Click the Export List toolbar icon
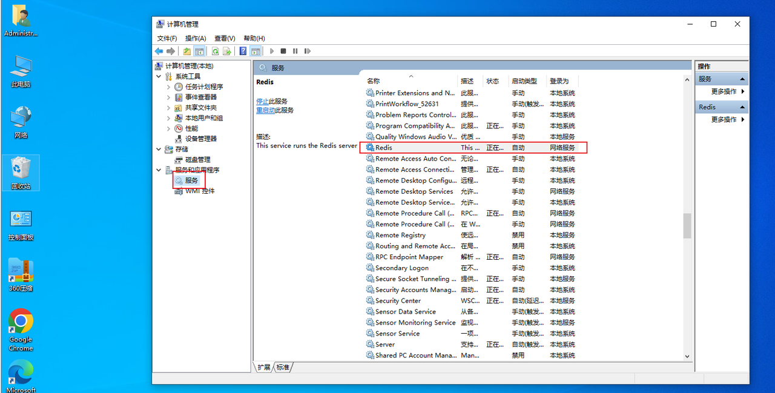Viewport: 775px width, 393px height. [227, 51]
